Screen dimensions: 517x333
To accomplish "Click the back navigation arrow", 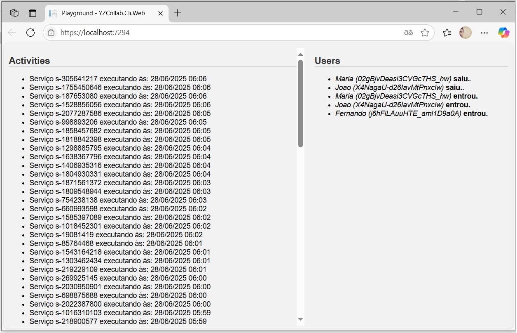I will tap(12, 33).
